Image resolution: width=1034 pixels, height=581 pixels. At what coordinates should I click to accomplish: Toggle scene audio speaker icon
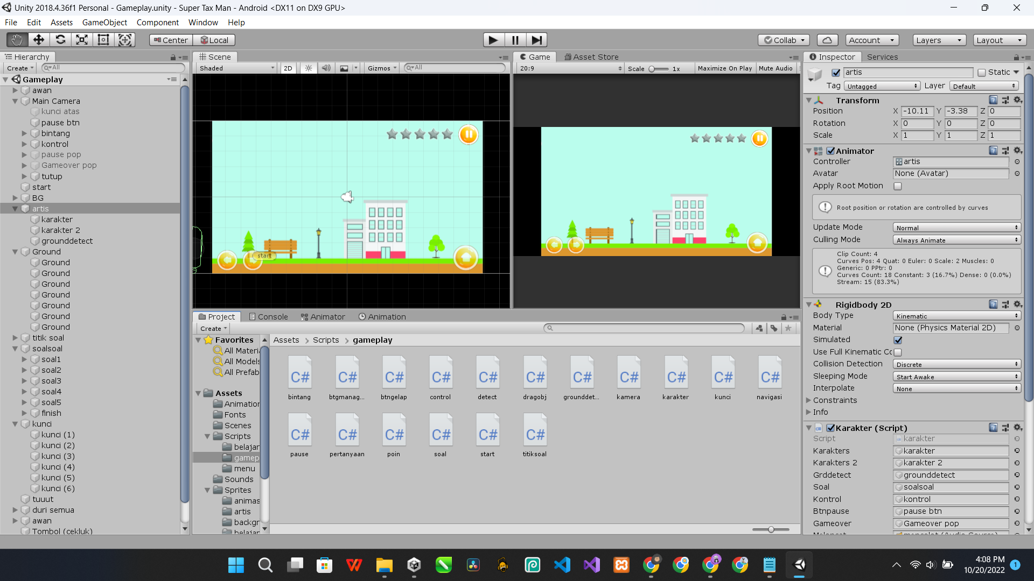(x=326, y=68)
